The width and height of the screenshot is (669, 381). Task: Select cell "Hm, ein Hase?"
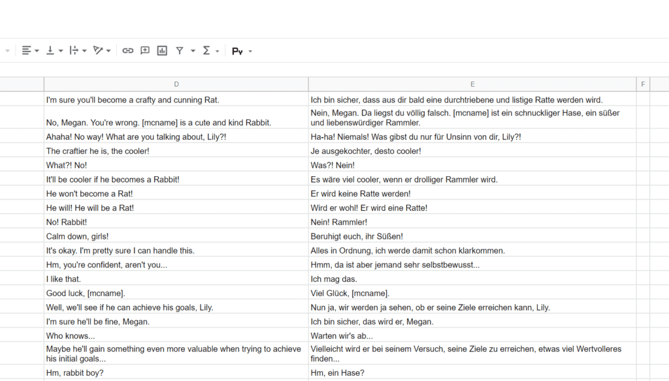pyautogui.click(x=472, y=372)
